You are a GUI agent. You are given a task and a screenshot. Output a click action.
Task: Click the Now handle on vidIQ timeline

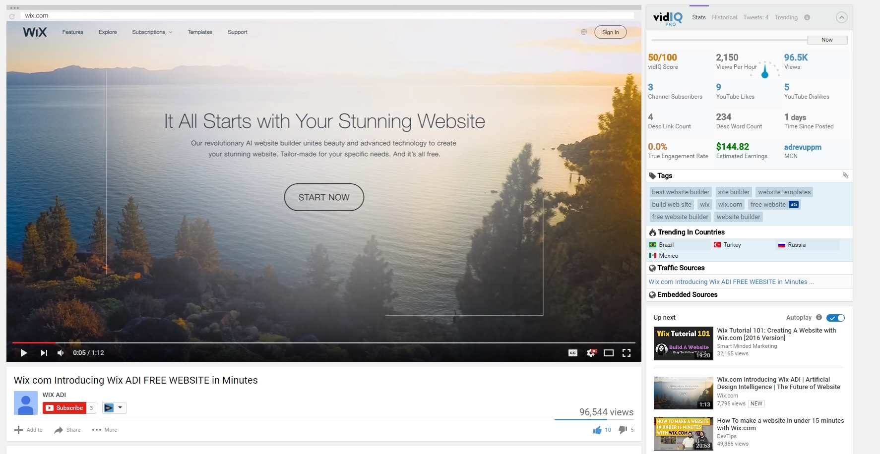click(x=827, y=40)
